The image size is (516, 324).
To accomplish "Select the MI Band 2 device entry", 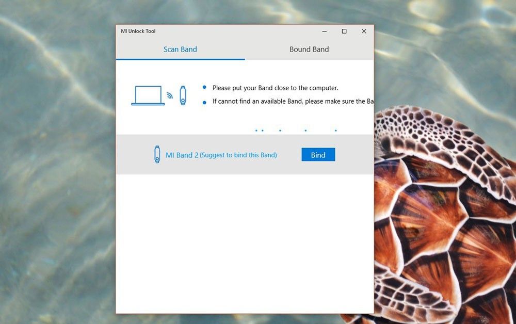I will [x=245, y=155].
